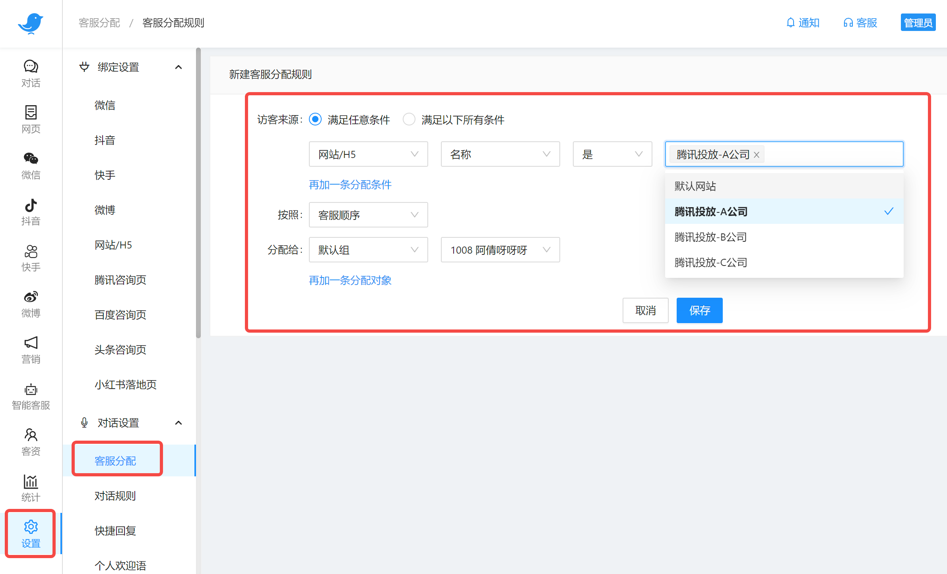The width and height of the screenshot is (947, 574).
Task: Go to 对话规则 menu item
Action: click(115, 496)
